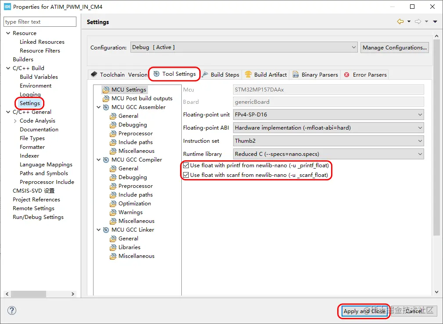This screenshot has width=443, height=324.
Task: Collapse the MCU GCC Compiler node
Action: coord(99,160)
